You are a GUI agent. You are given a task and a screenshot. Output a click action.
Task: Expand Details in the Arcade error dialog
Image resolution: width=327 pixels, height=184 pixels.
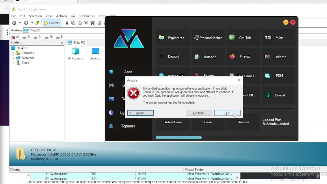pos(141,113)
